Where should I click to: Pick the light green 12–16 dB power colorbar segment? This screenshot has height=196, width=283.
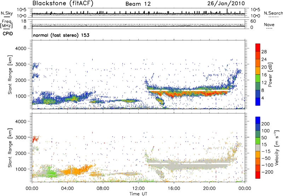tap(258, 79)
